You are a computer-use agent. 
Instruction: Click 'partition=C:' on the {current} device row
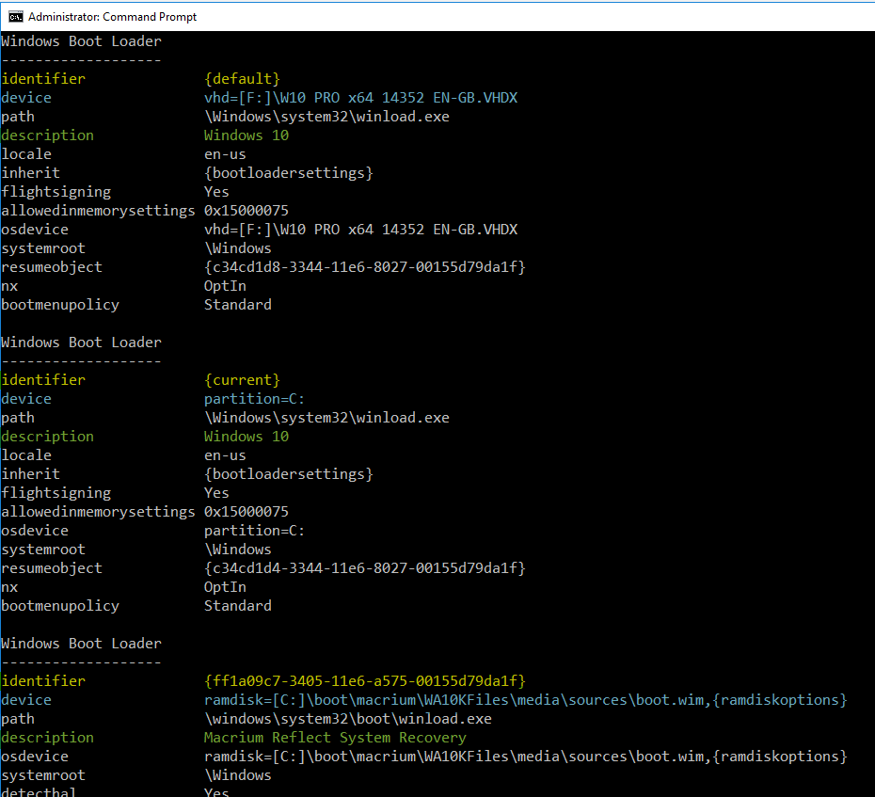(x=254, y=399)
